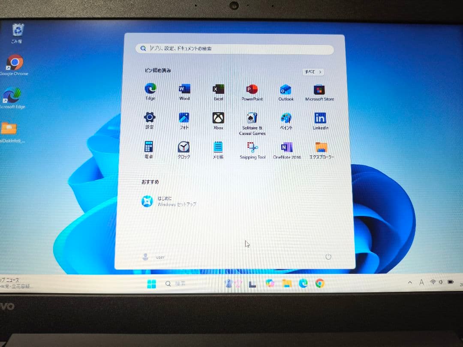Expand hidden tray icons with the chevron
Image resolution: width=463 pixels, height=347 pixels.
pos(409,283)
